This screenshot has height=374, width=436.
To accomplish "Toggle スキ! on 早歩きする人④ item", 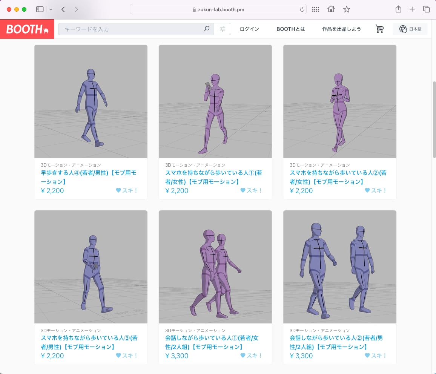I will (x=127, y=190).
